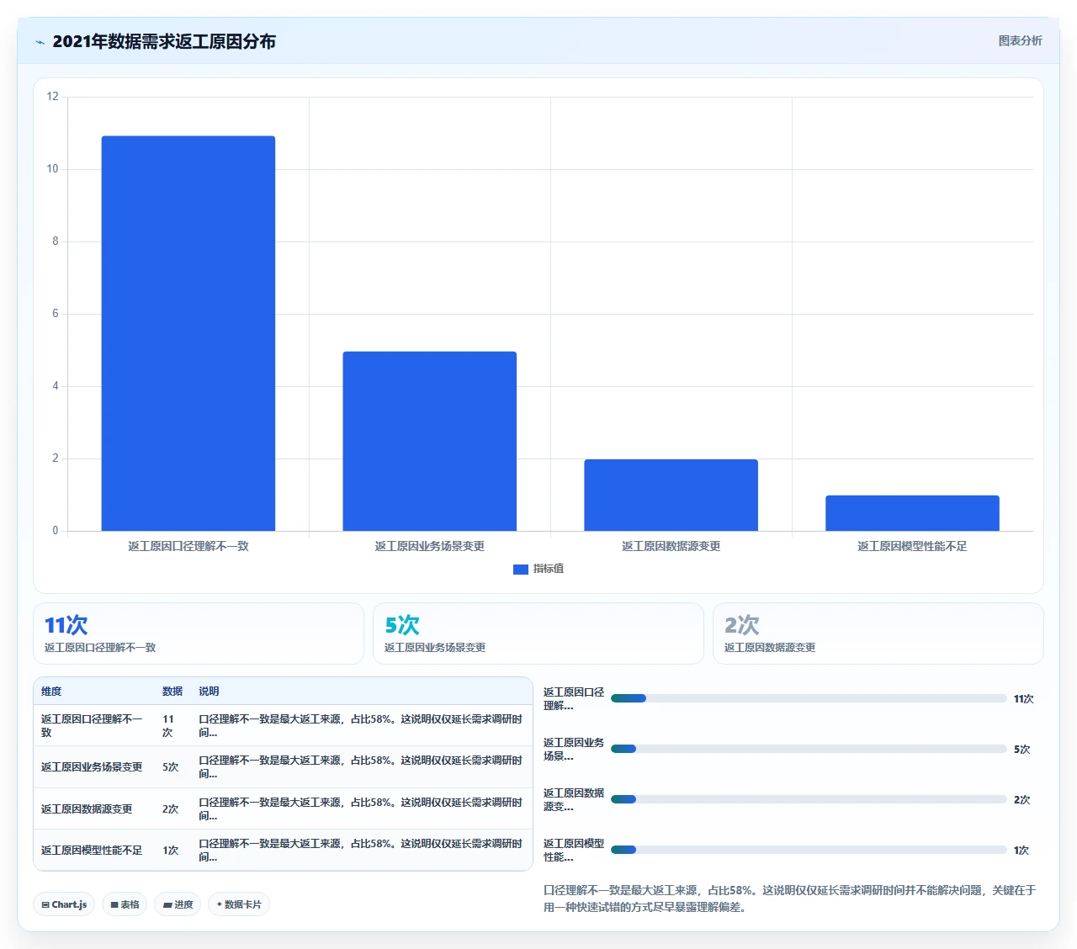This screenshot has width=1077, height=949.
Task: Click the 维度 table column header
Action: (x=51, y=692)
